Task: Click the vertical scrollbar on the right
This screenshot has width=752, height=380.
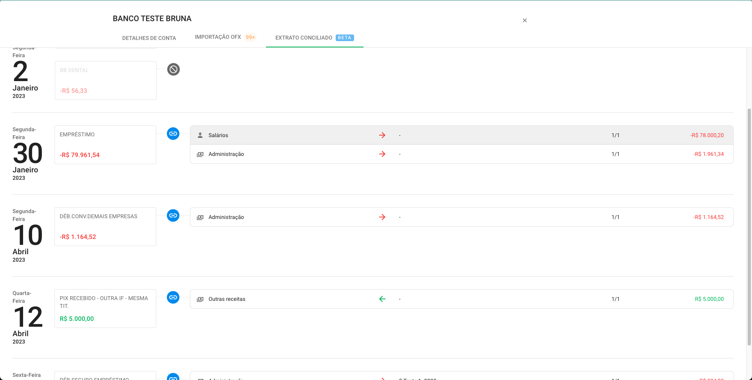Action: tap(749, 226)
